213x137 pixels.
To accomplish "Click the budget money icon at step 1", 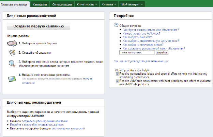I will (x=12, y=43).
